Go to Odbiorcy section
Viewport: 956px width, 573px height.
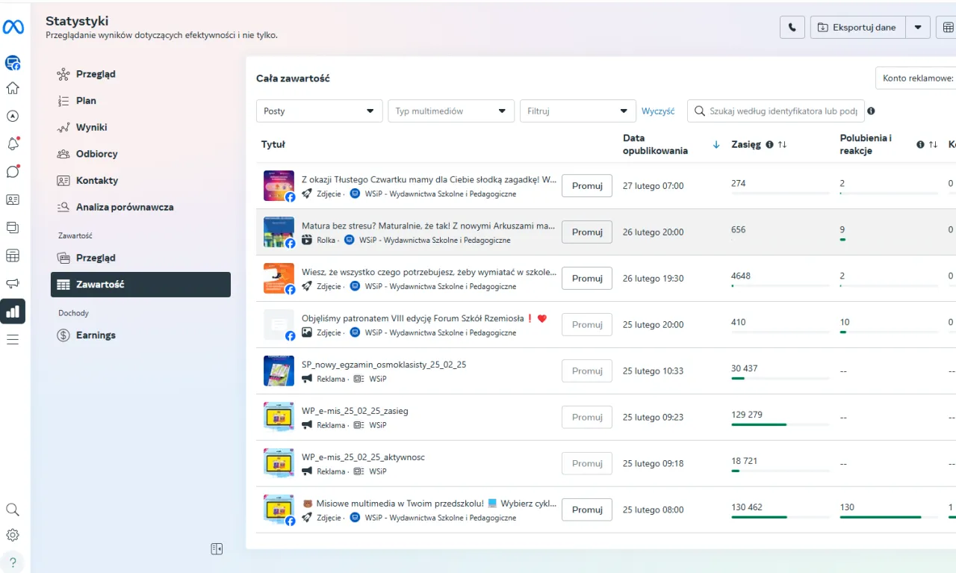pyautogui.click(x=96, y=154)
